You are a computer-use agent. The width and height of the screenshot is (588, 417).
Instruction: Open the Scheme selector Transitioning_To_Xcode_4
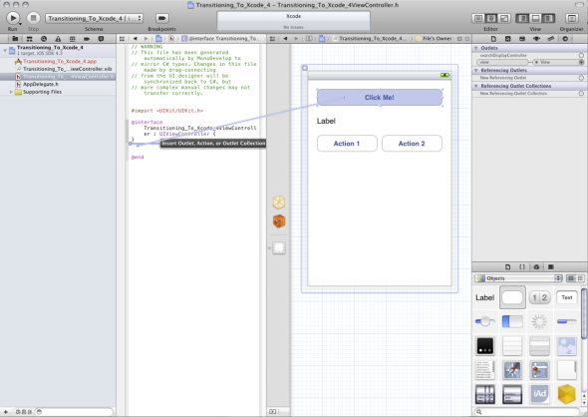point(94,18)
